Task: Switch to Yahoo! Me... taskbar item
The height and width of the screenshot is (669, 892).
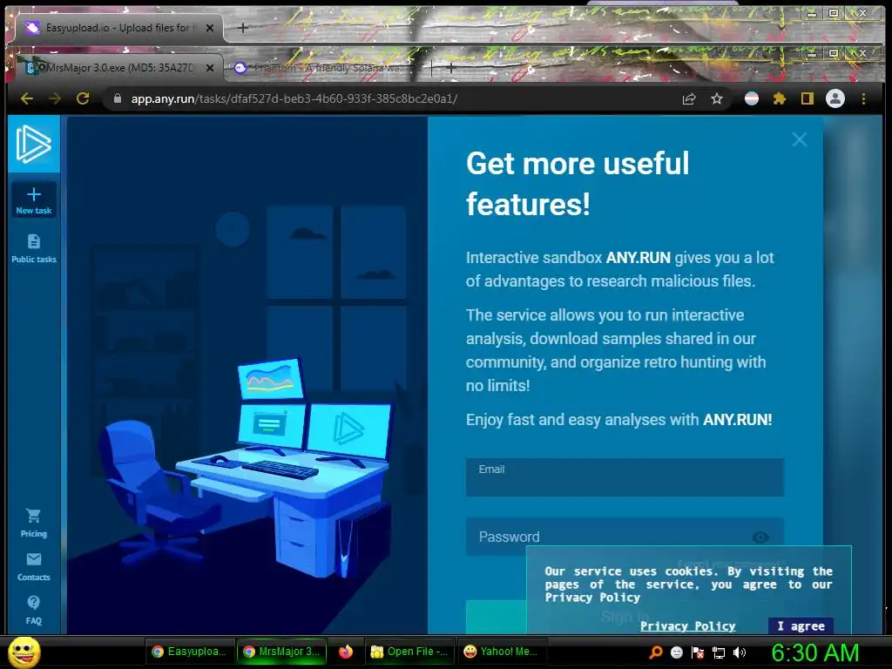Action: pyautogui.click(x=501, y=652)
